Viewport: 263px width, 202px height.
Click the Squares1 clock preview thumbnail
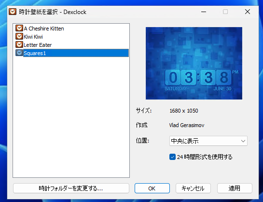coord(194,63)
